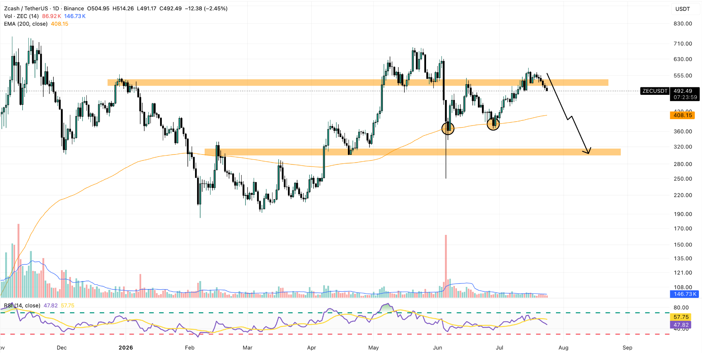The height and width of the screenshot is (353, 702).
Task: Click the 555.00 price axis label
Action: (683, 76)
